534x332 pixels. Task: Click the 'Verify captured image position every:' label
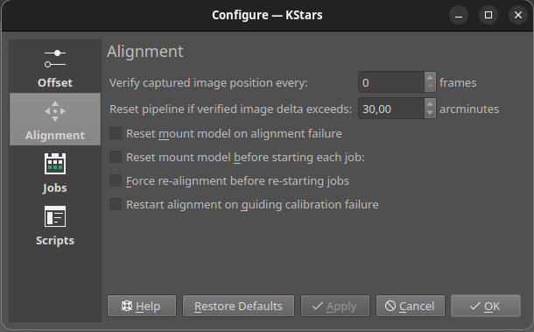tap(208, 83)
